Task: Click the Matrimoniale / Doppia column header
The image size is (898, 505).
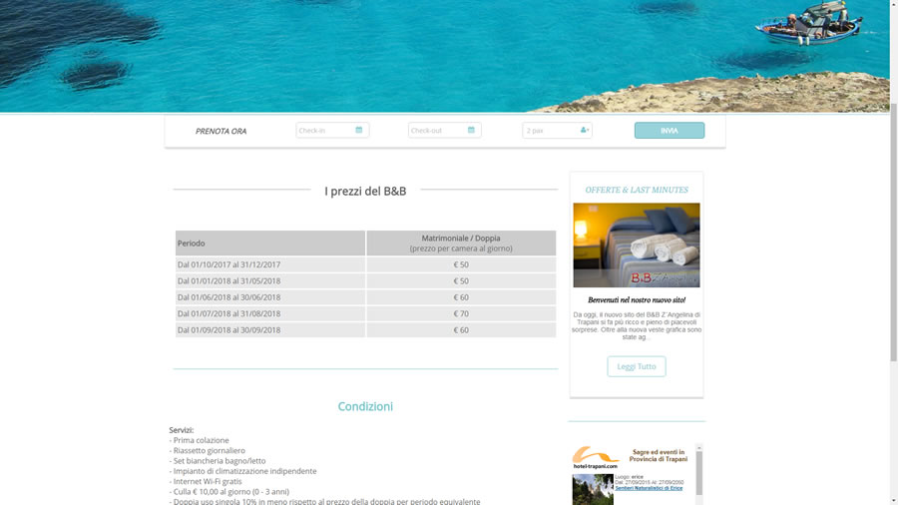Action: 461,244
